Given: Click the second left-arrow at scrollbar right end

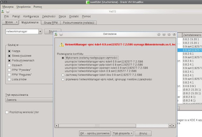Looking at the screenshot, I should tap(170, 126).
